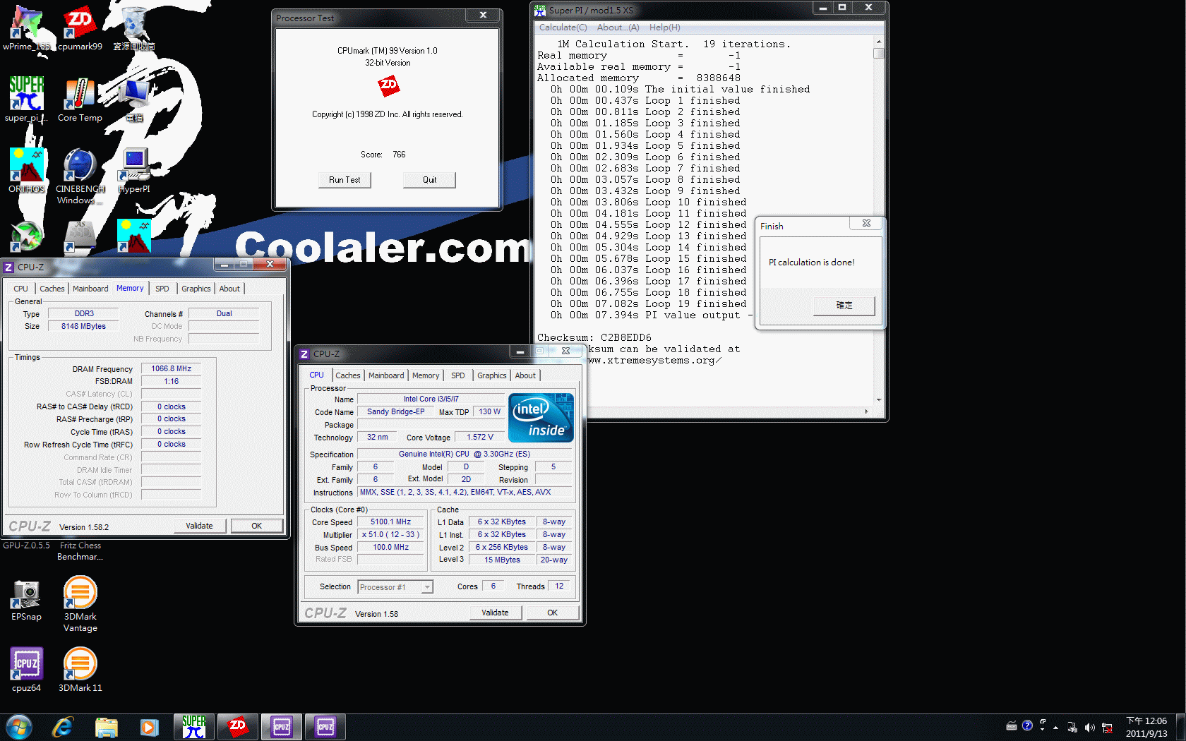Click the volume icon in system tray

coord(1089,727)
